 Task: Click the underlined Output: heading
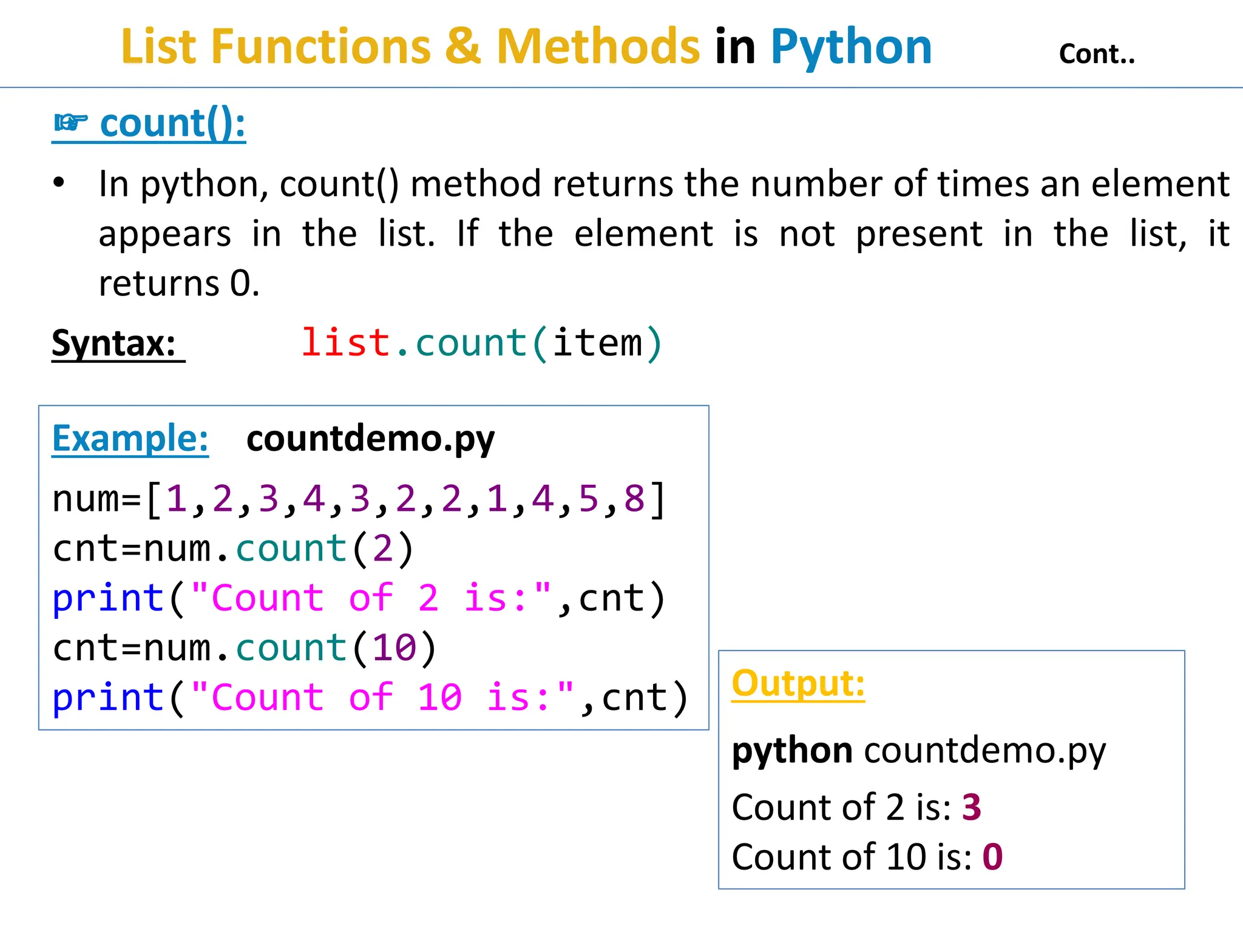[x=798, y=683]
